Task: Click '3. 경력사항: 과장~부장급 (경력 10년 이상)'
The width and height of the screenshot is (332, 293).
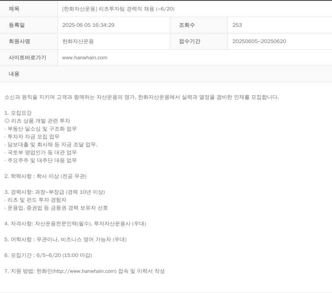Action: tap(55, 192)
